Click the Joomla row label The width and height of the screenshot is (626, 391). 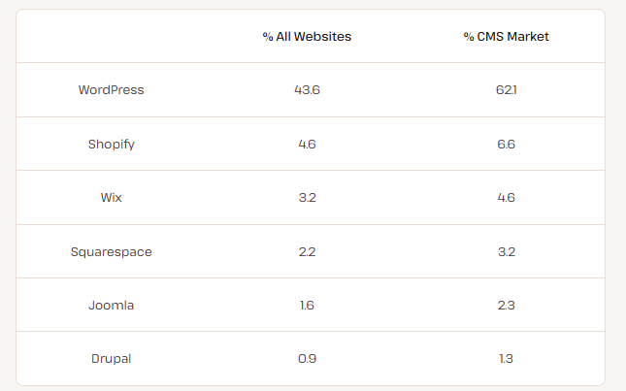111,306
